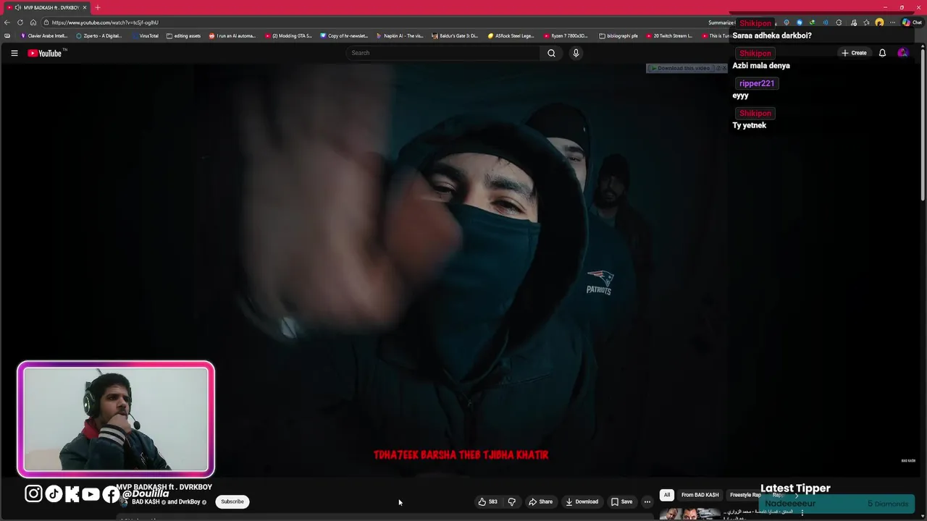Focus the YouTube search field

point(443,53)
